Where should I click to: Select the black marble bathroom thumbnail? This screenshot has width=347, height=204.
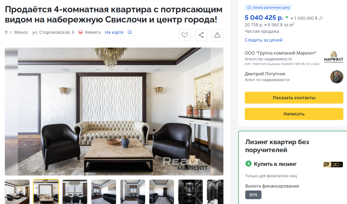point(190,192)
